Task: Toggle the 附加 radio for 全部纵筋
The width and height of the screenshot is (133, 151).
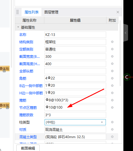Action: (112, 71)
